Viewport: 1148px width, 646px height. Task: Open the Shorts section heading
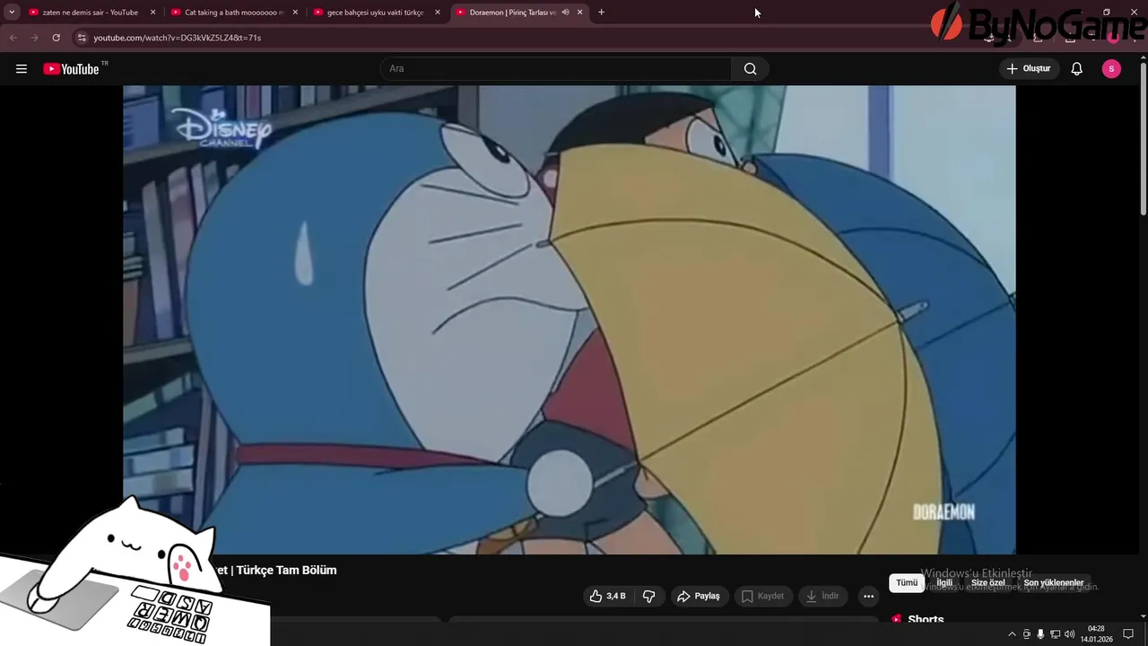pyautogui.click(x=926, y=620)
